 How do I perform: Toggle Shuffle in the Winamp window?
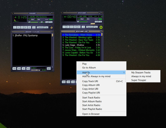(40, 27)
